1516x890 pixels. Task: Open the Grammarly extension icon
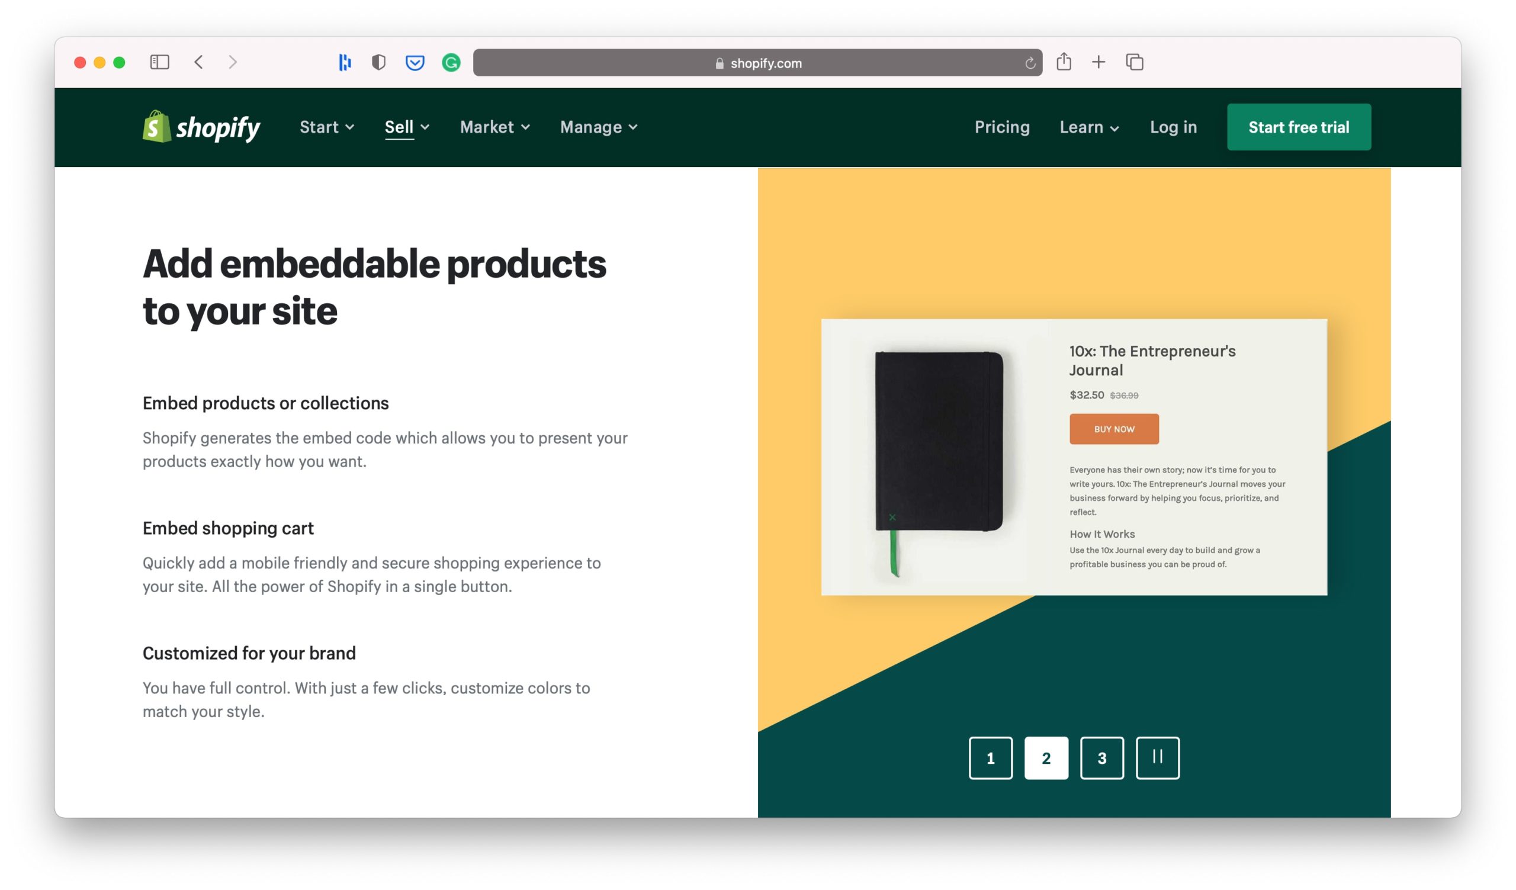tap(451, 63)
